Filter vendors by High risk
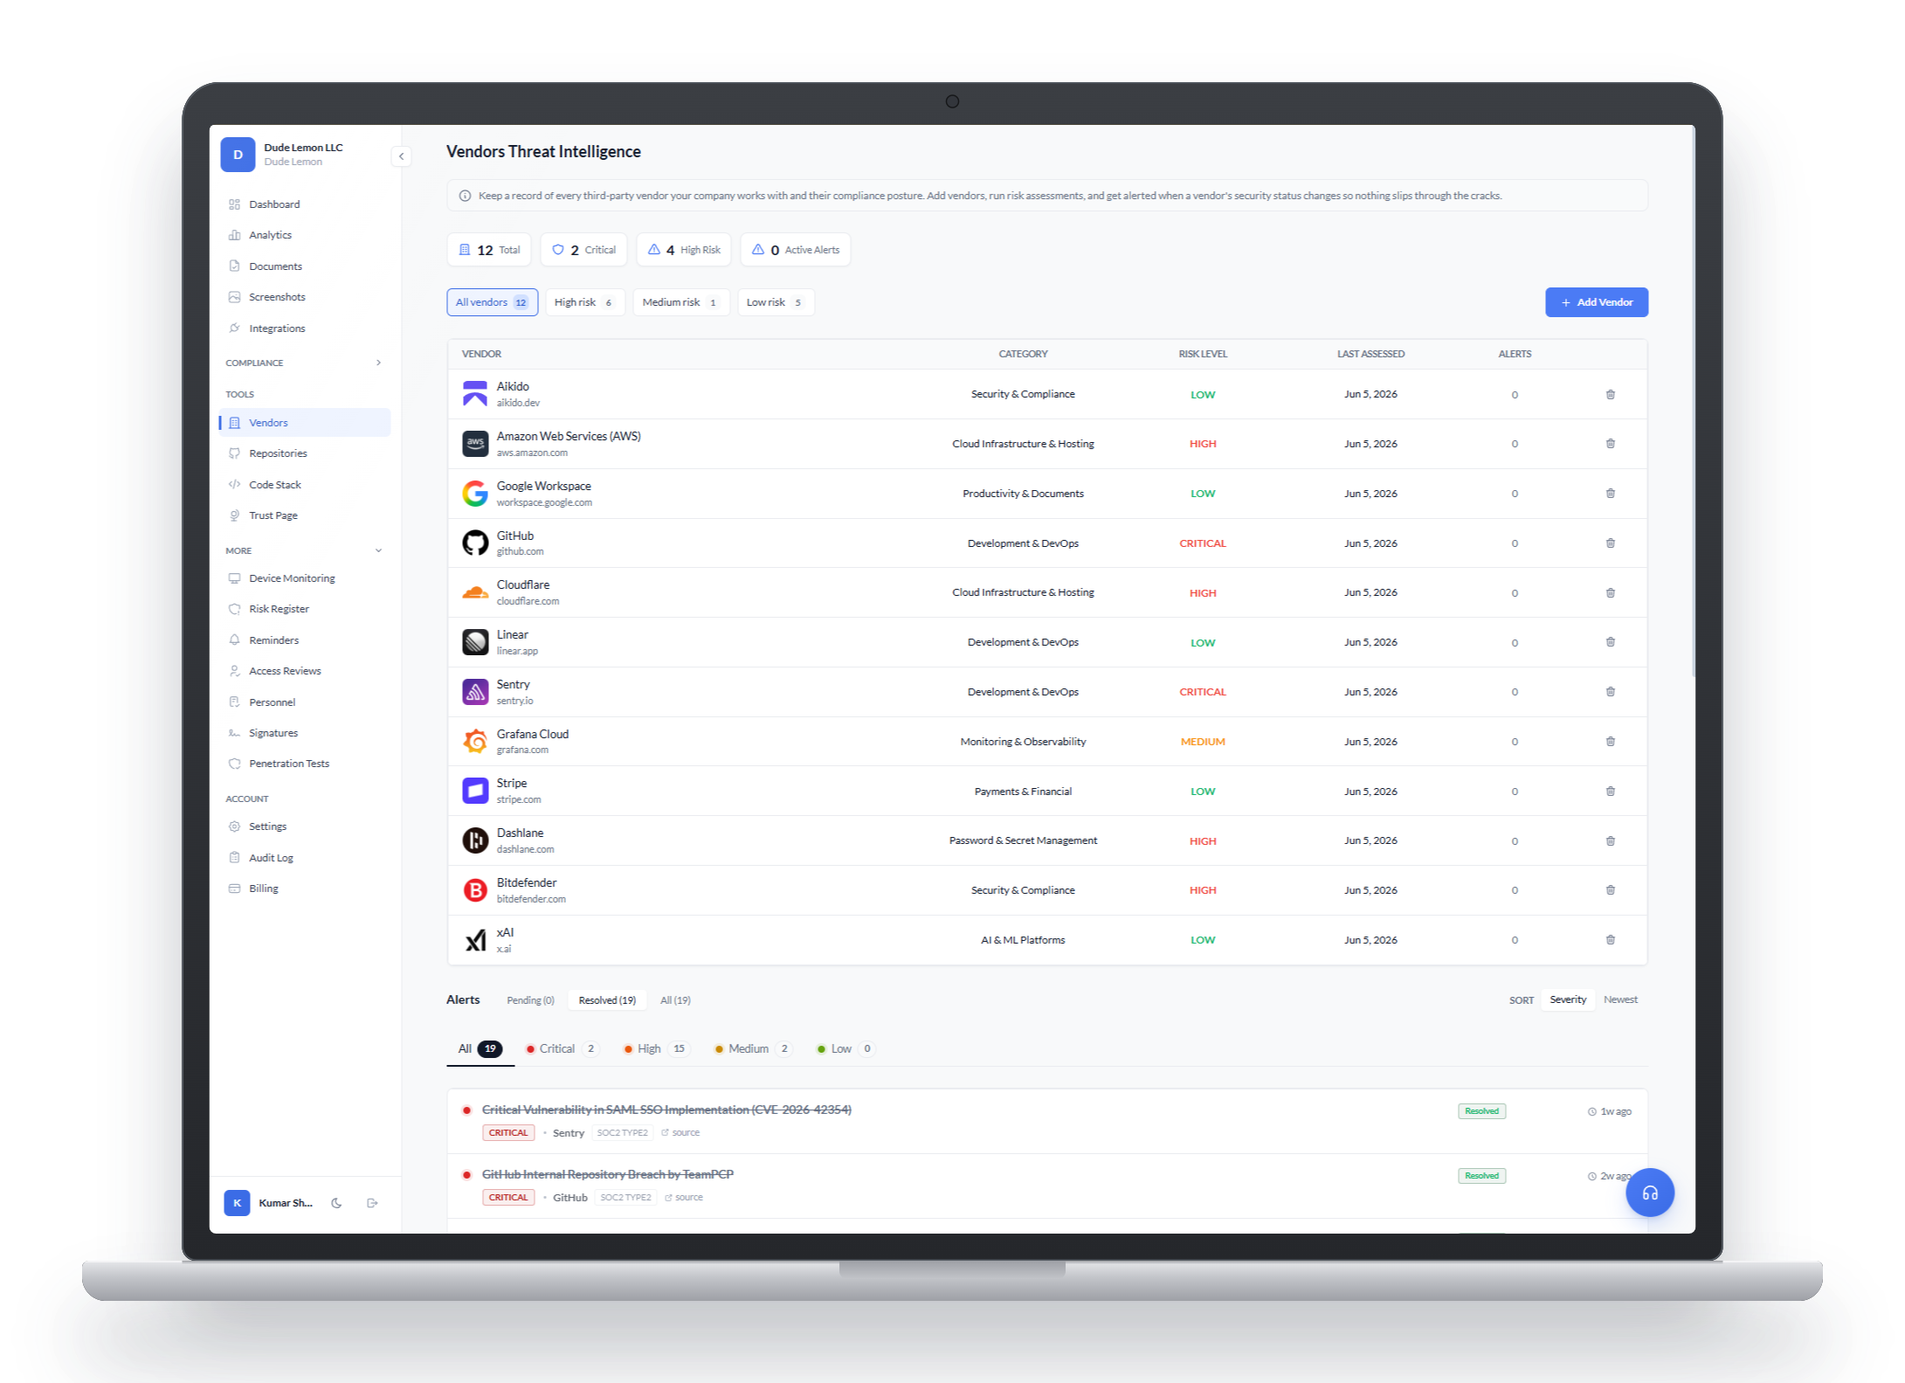This screenshot has width=1905, height=1383. [x=584, y=302]
